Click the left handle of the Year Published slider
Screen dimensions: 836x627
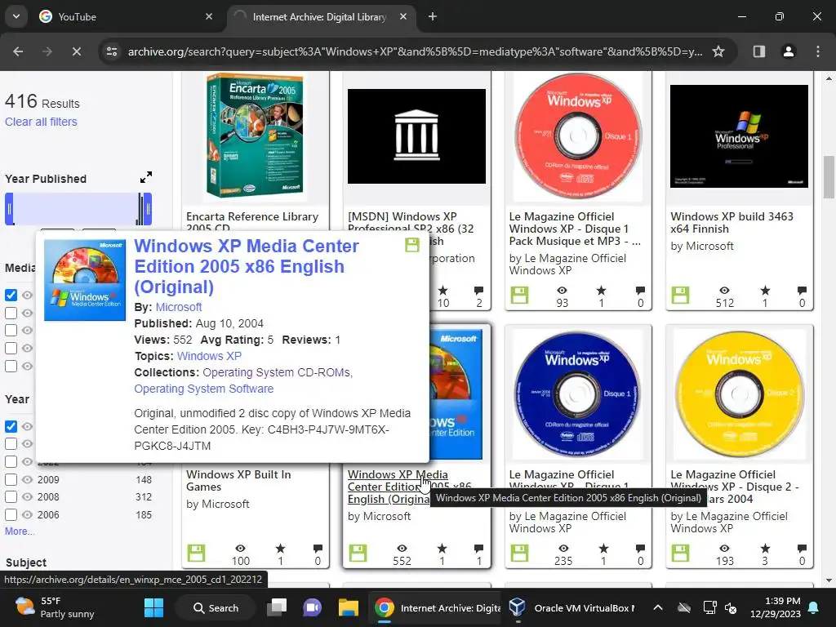coord(9,208)
